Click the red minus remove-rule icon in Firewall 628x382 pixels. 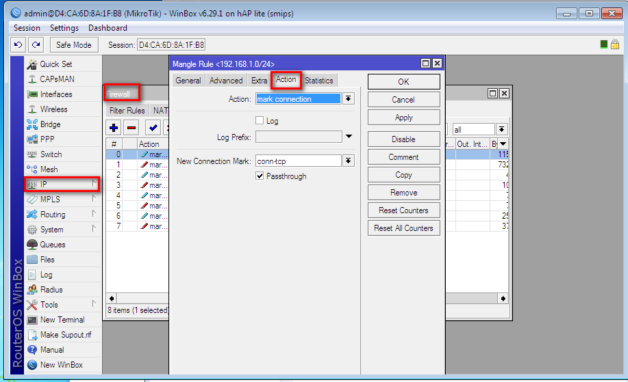click(x=131, y=128)
